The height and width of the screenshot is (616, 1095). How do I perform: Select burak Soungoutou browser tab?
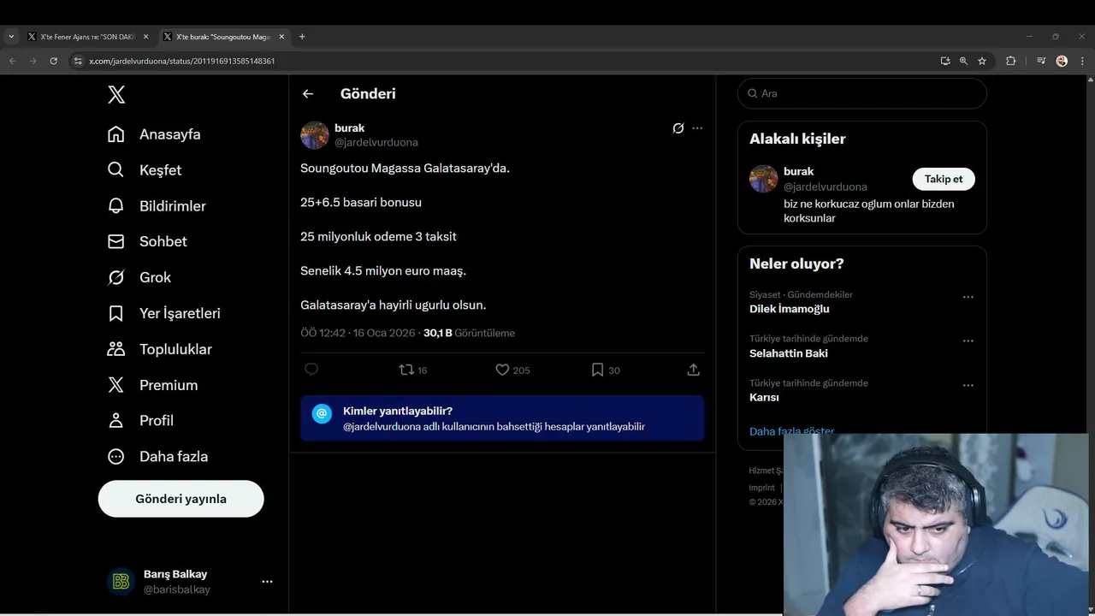pos(223,37)
